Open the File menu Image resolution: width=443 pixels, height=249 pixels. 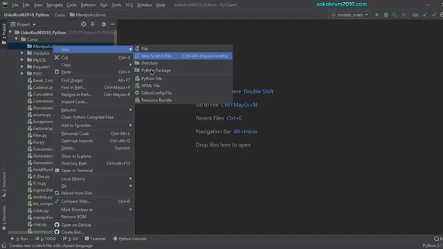(x=15, y=5)
